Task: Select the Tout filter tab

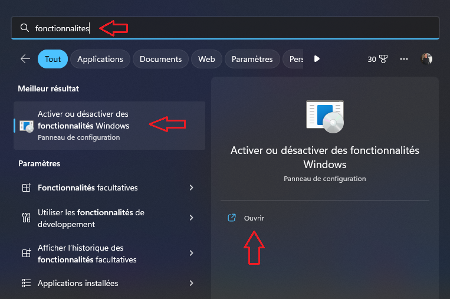Action: [x=53, y=59]
